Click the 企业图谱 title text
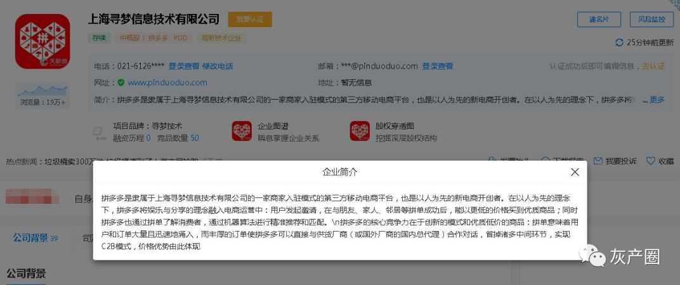The image size is (680, 285). [273, 126]
